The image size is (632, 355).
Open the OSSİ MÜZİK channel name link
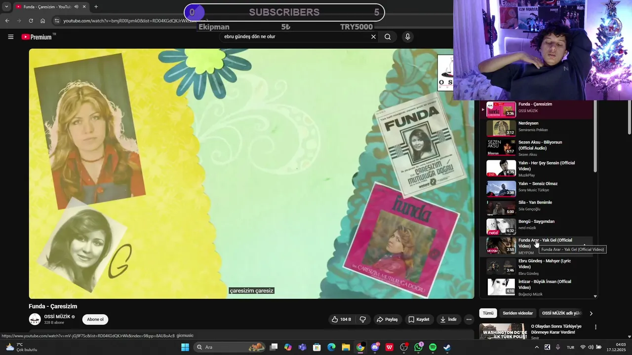point(57,317)
